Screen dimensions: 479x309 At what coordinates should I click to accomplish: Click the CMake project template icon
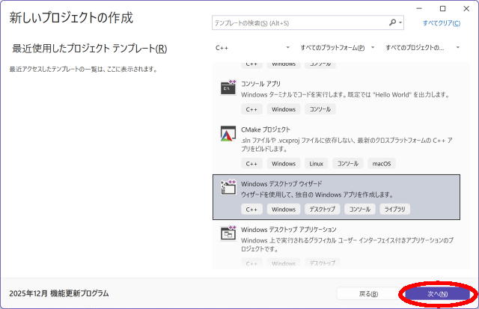pyautogui.click(x=228, y=135)
